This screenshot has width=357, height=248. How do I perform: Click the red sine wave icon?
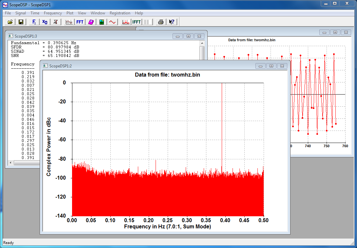tap(112, 22)
